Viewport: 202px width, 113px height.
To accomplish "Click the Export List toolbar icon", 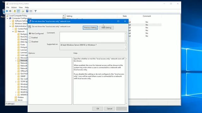I will [23, 11].
